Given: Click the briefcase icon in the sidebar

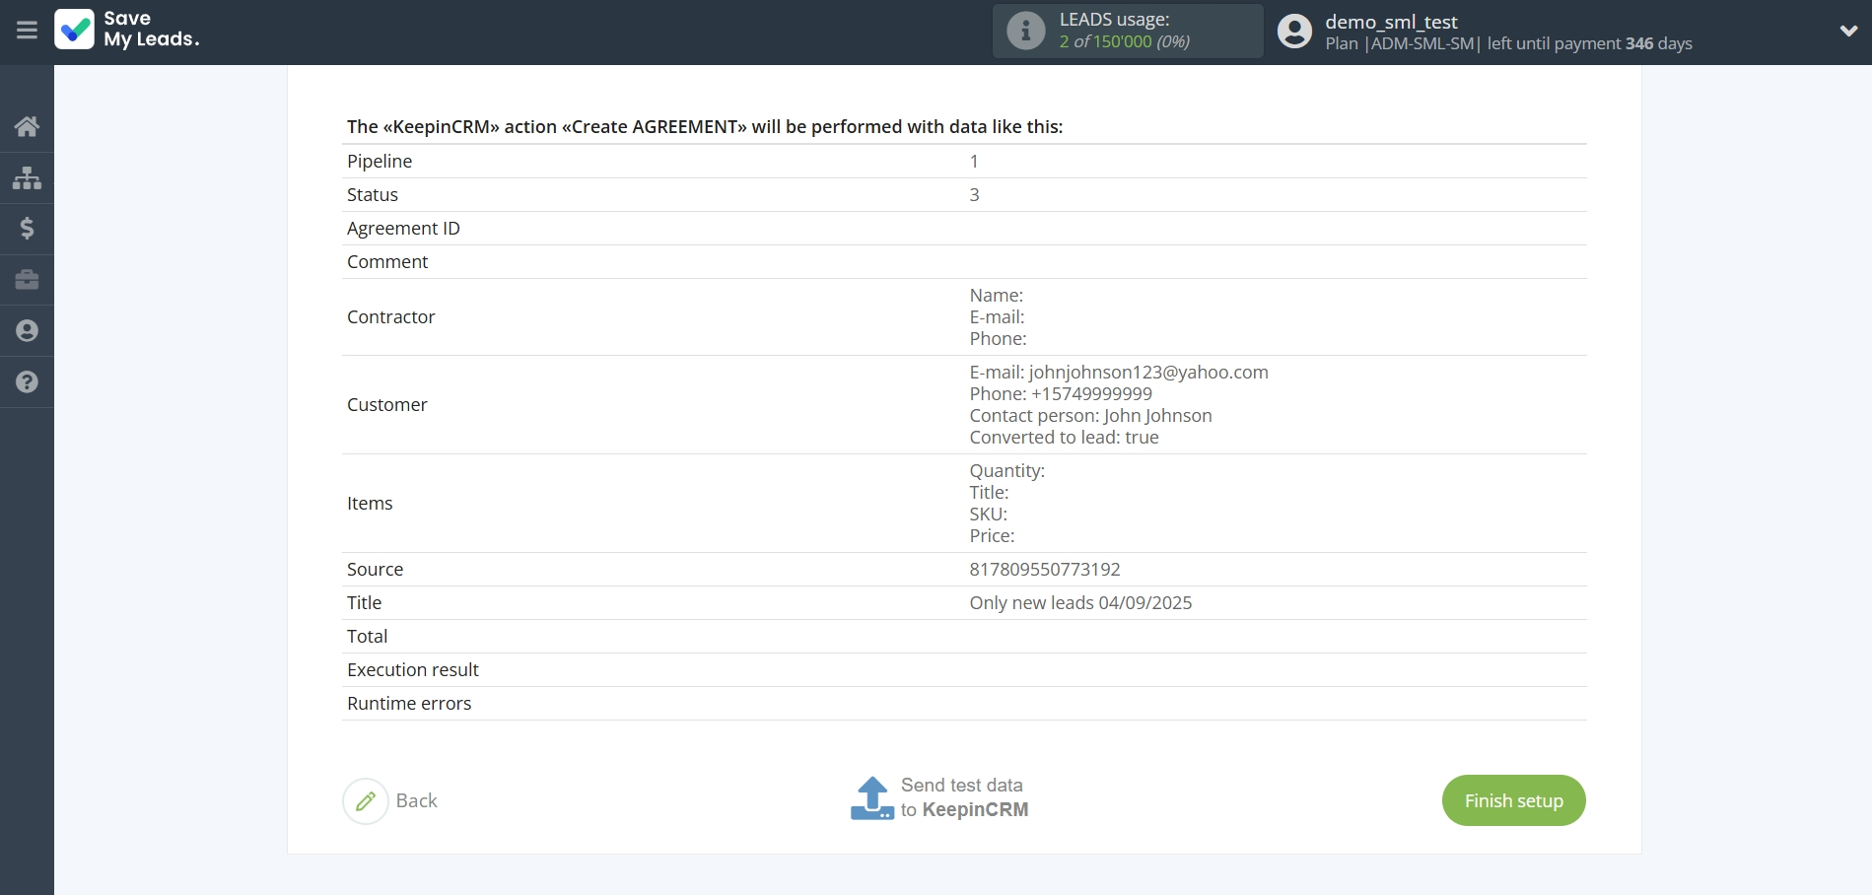Looking at the screenshot, I should pyautogui.click(x=27, y=280).
